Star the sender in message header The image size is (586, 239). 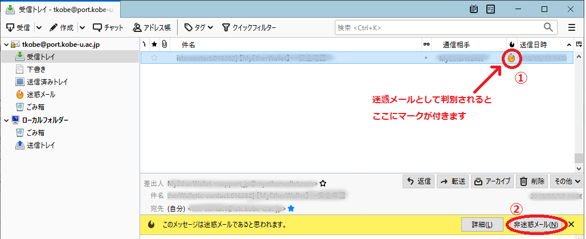[x=323, y=183]
